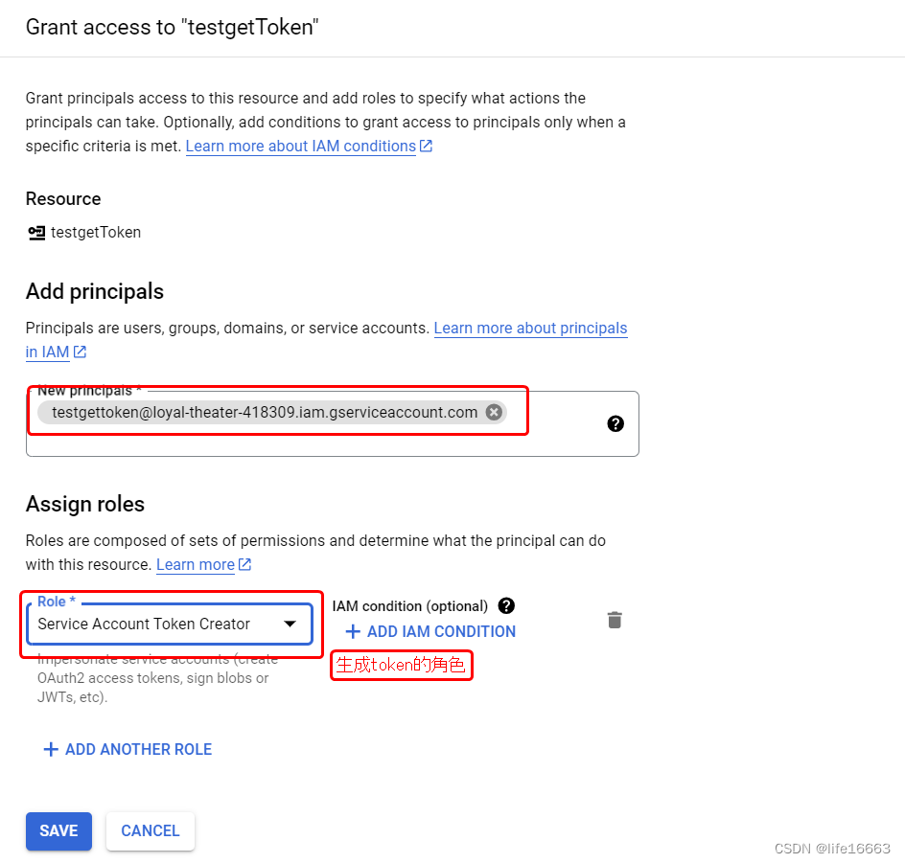Click the testgetToken resource icon
This screenshot has width=905, height=863.
[36, 233]
